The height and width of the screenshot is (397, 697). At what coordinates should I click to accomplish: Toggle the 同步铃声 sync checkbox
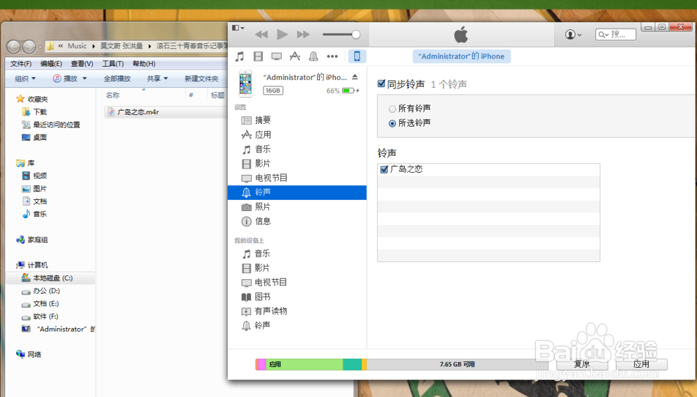[x=381, y=84]
